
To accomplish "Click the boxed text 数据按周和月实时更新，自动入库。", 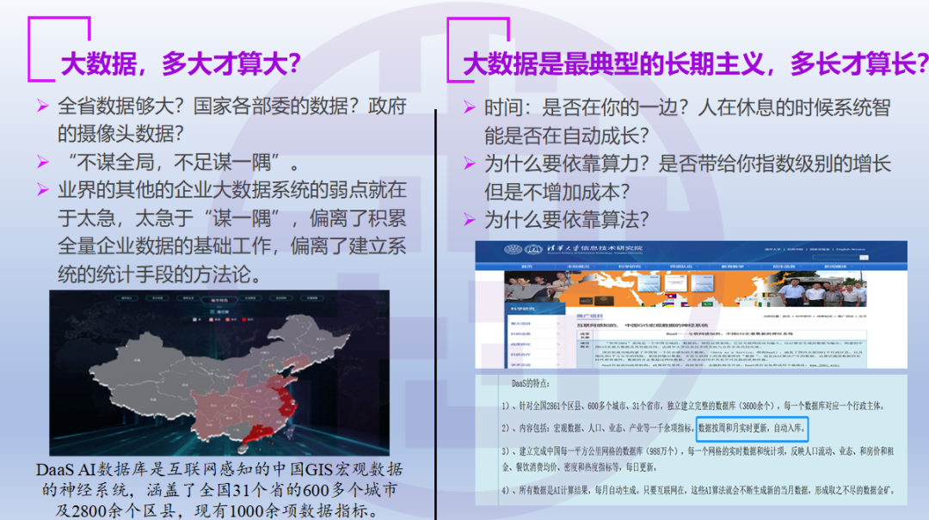I will pos(751,428).
